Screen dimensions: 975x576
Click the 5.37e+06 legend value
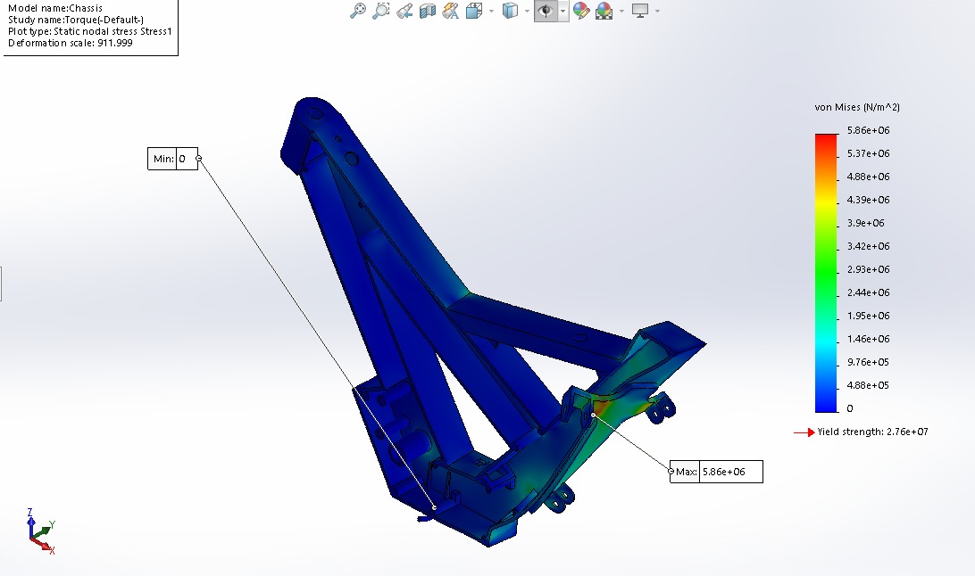pos(868,153)
